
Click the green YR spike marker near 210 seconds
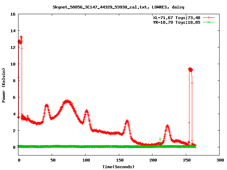(x=160, y=139)
